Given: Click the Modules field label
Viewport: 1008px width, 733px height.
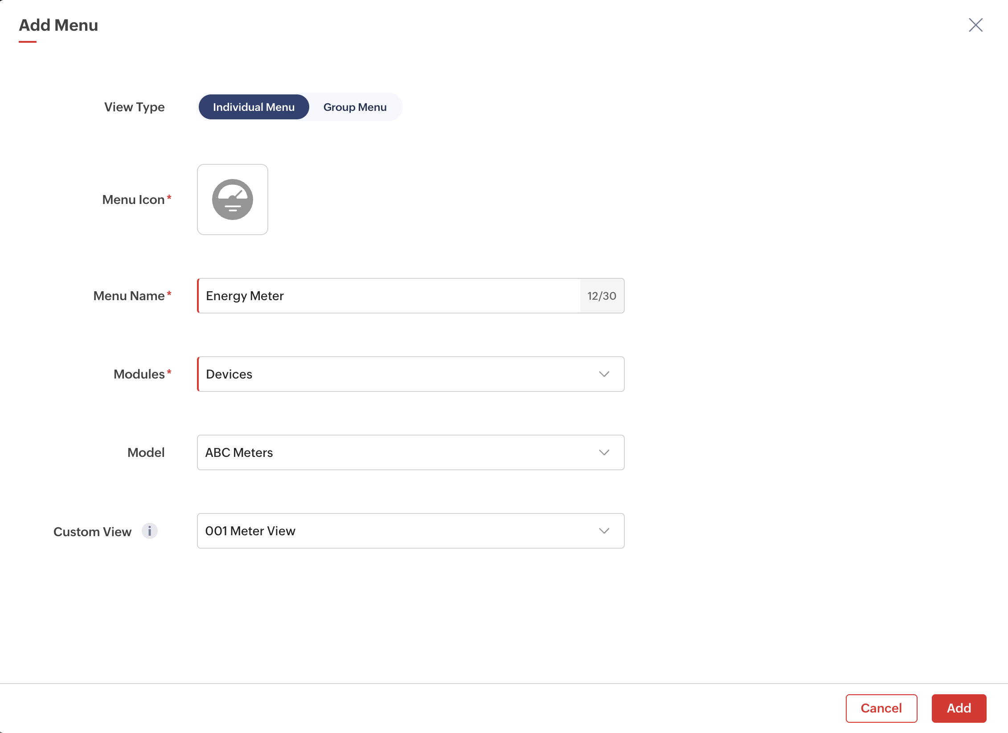Looking at the screenshot, I should (x=139, y=374).
